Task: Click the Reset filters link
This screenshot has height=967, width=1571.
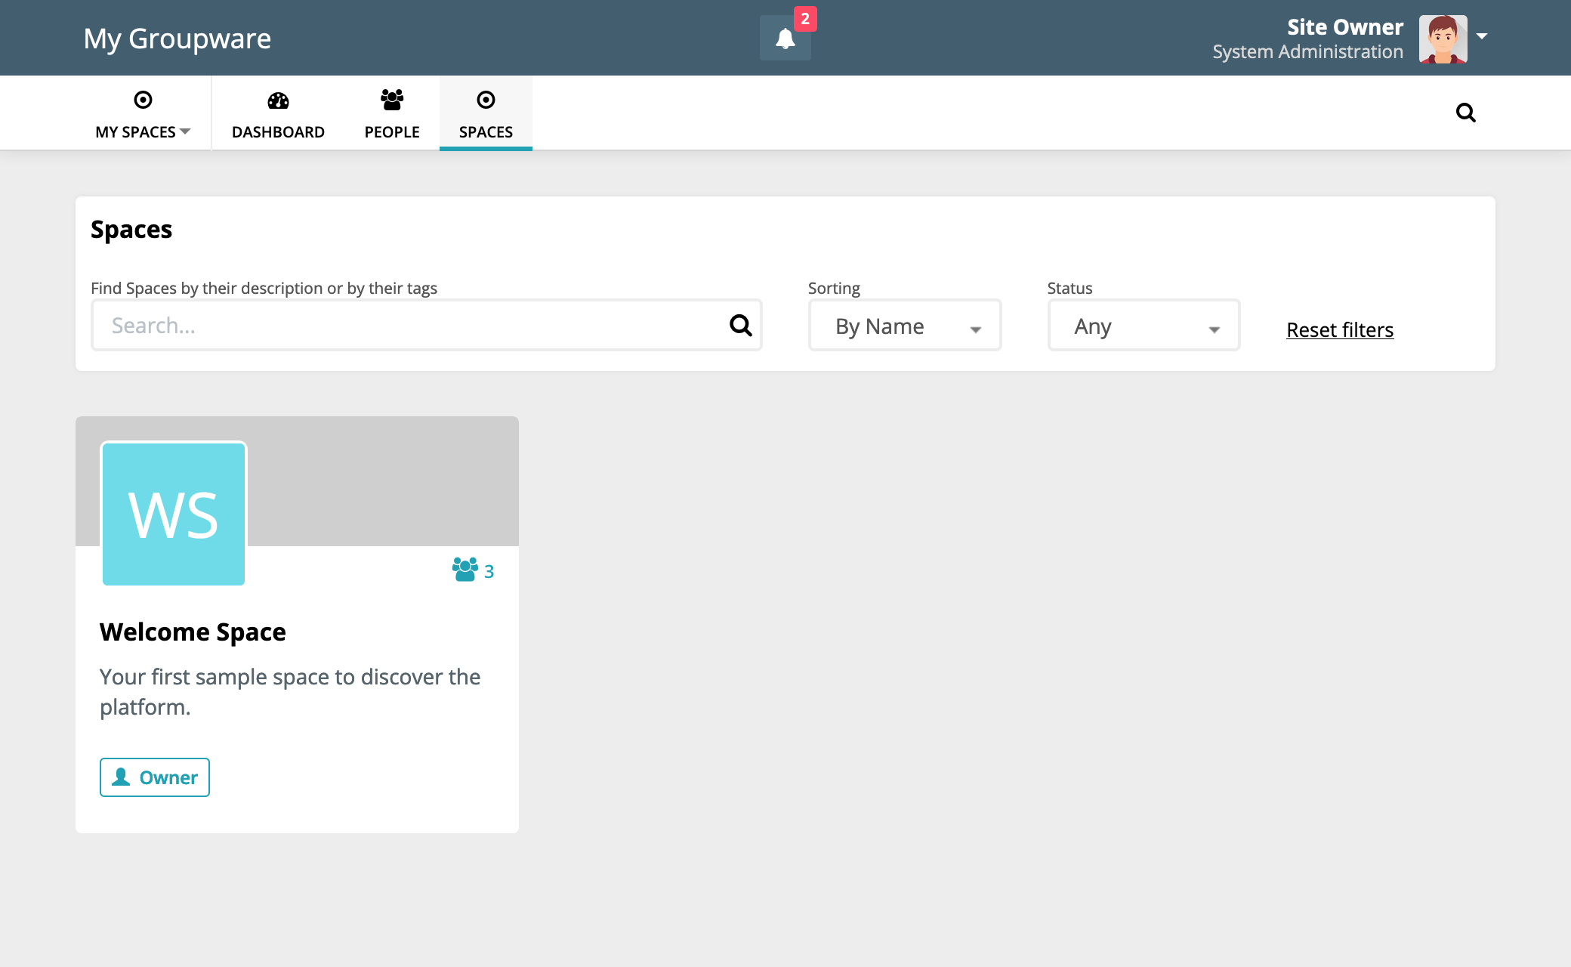Action: coord(1339,330)
